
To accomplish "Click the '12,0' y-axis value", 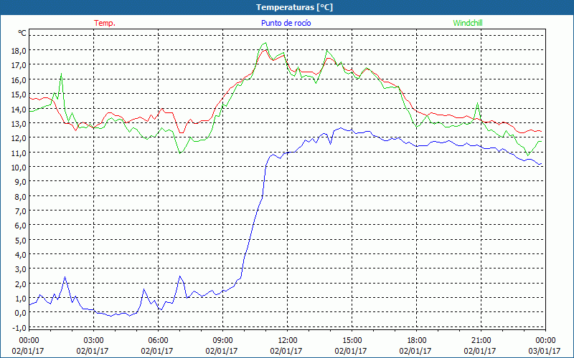I will click(x=19, y=137).
